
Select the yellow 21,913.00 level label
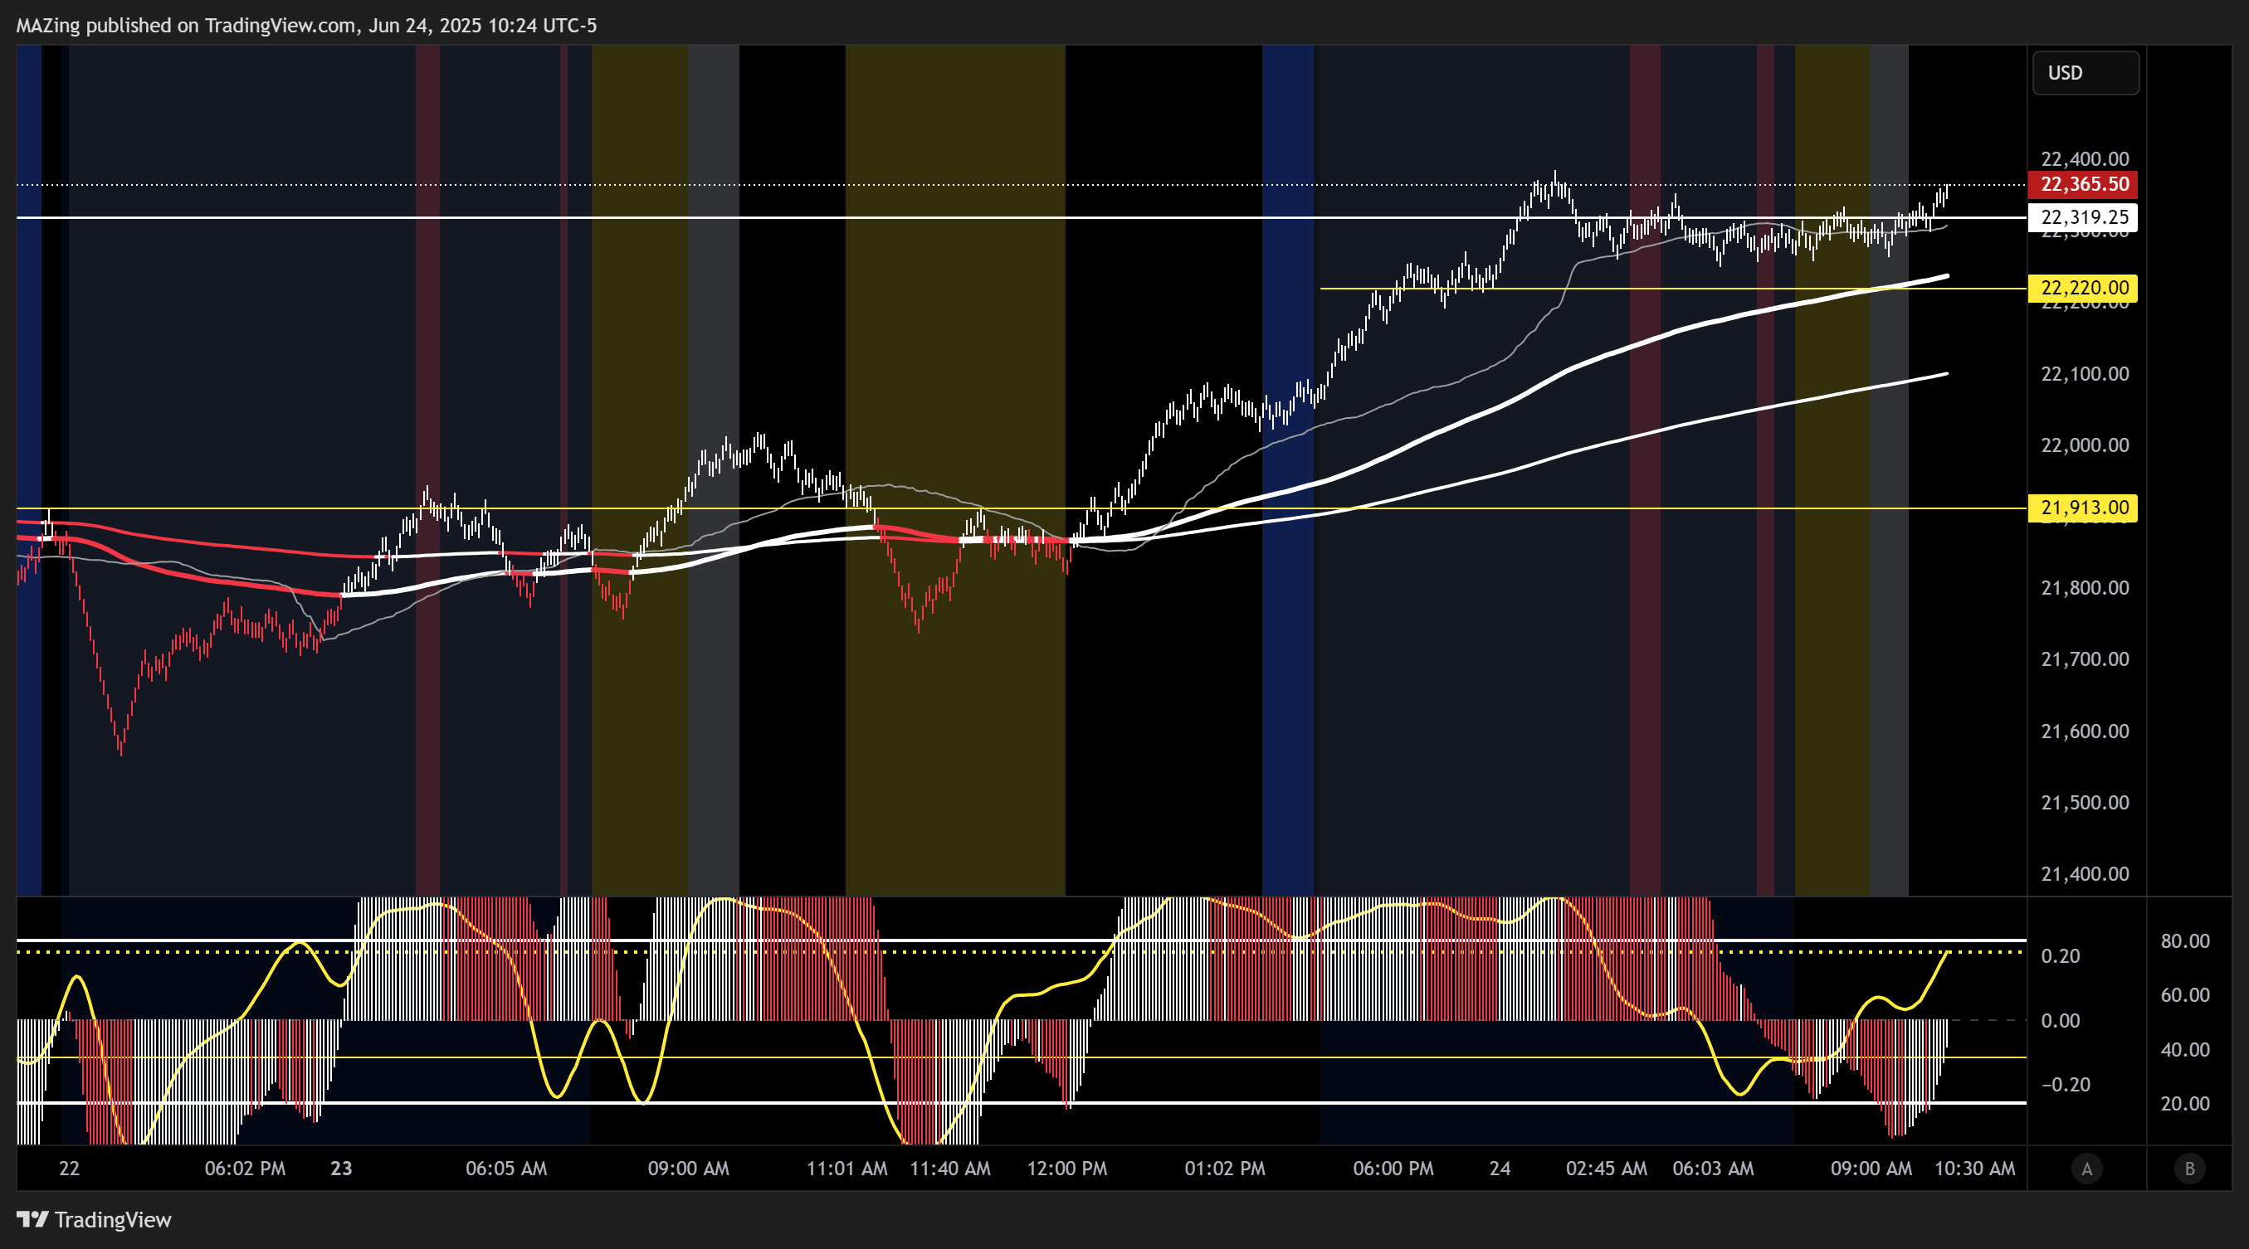coord(2084,508)
